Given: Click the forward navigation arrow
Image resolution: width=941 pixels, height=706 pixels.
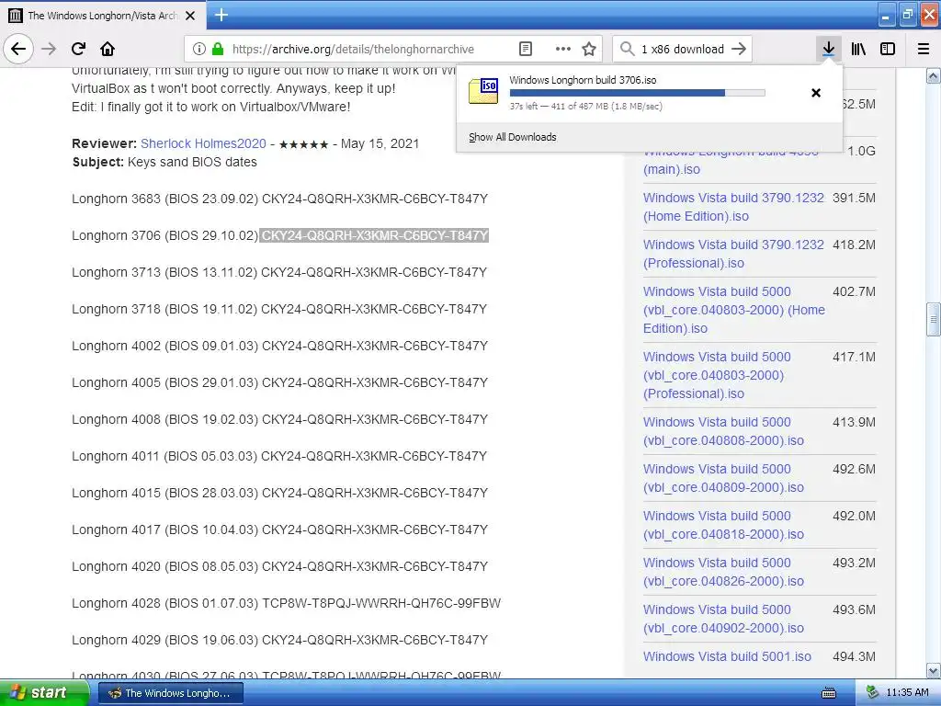Looking at the screenshot, I should (49, 49).
